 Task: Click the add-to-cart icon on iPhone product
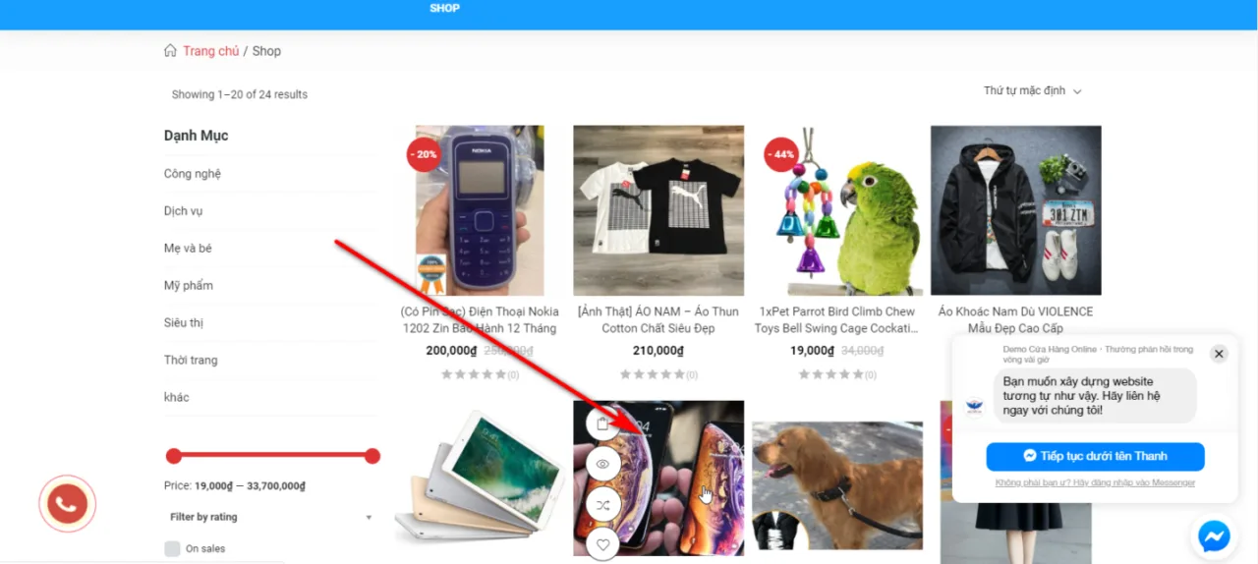tap(603, 423)
